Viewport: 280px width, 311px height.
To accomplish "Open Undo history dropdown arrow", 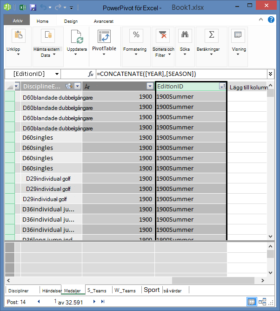I will point(50,7).
